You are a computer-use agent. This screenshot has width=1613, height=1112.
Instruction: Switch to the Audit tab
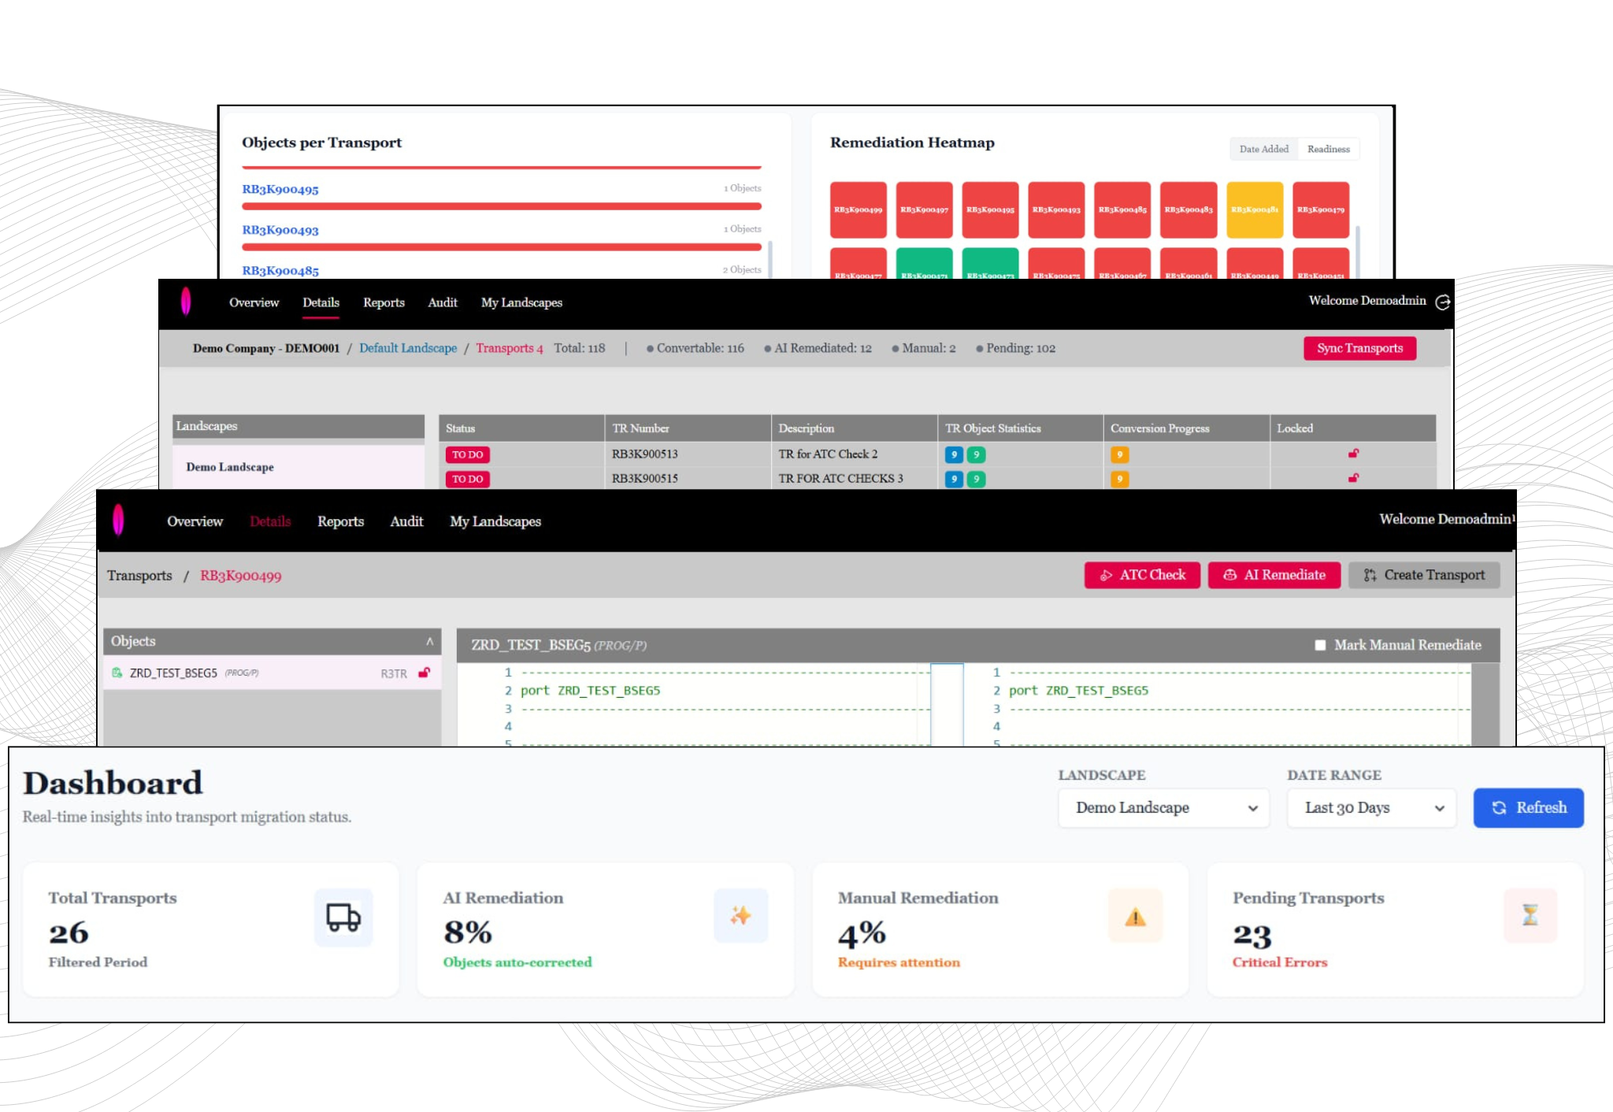pos(406,521)
